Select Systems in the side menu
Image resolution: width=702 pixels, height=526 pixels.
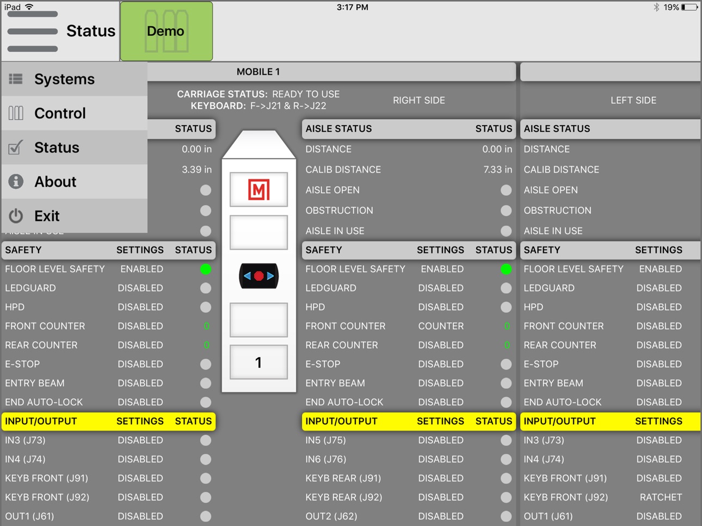pyautogui.click(x=74, y=79)
